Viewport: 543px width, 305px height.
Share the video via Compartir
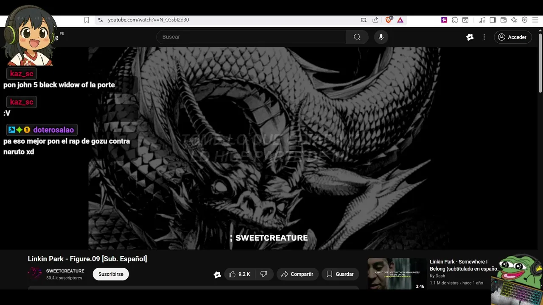(297, 274)
